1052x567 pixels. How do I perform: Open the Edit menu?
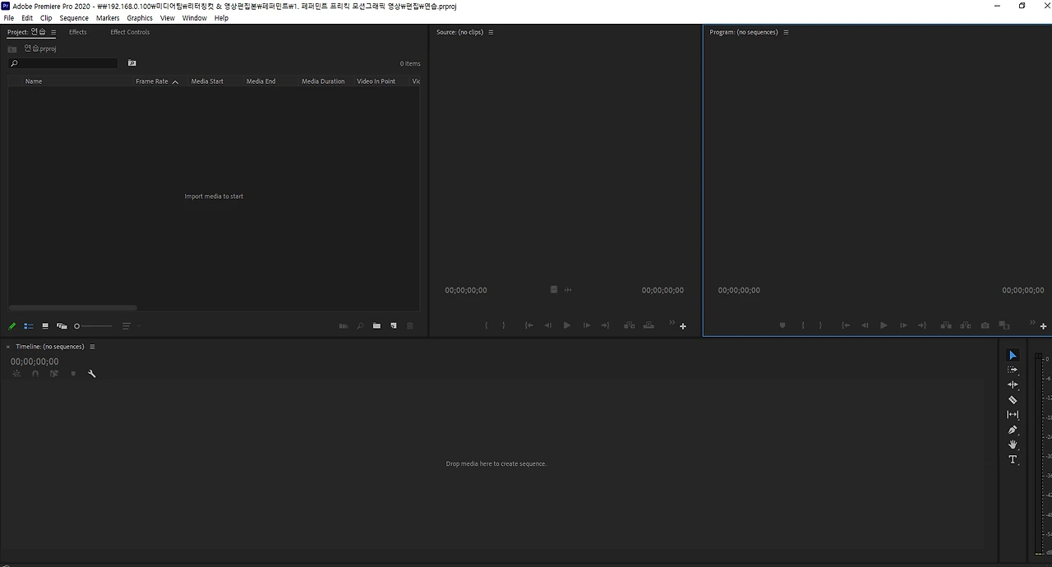click(x=27, y=18)
